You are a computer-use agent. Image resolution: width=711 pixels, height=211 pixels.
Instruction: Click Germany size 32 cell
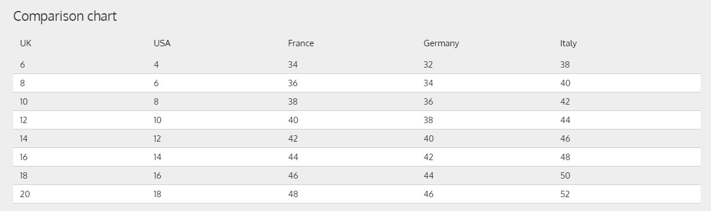428,65
